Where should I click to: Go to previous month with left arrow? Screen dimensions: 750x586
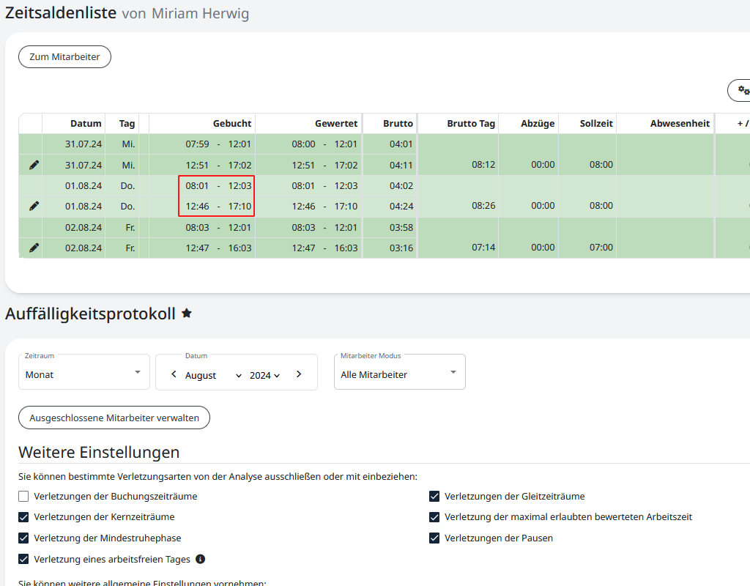(174, 374)
